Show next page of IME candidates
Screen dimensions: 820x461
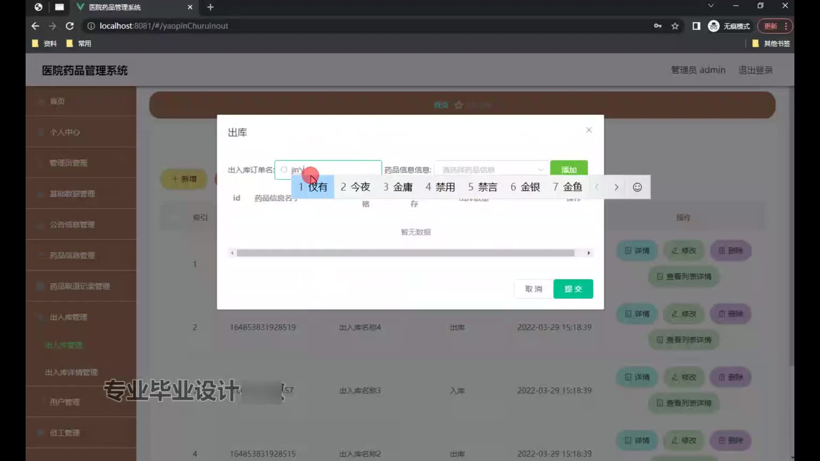[x=616, y=187]
